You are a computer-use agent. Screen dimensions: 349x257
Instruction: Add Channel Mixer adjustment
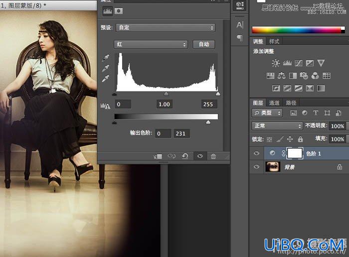[315, 76]
